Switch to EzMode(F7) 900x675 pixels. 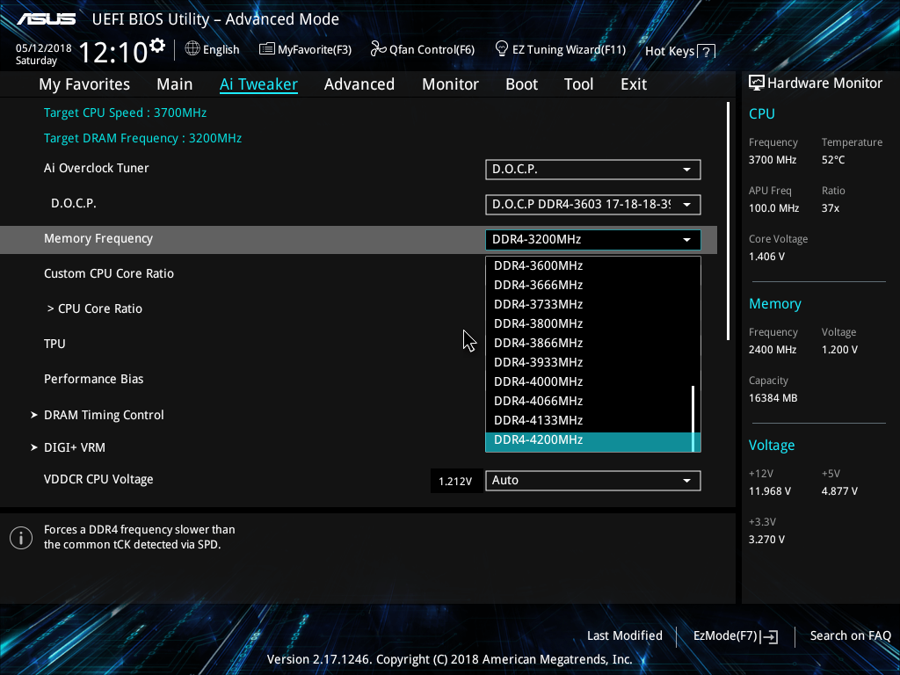coord(736,636)
